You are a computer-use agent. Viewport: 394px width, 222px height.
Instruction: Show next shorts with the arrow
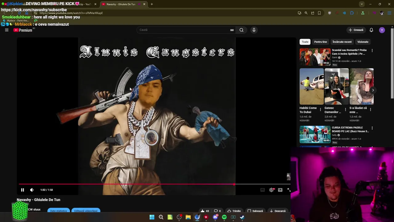coord(373,90)
